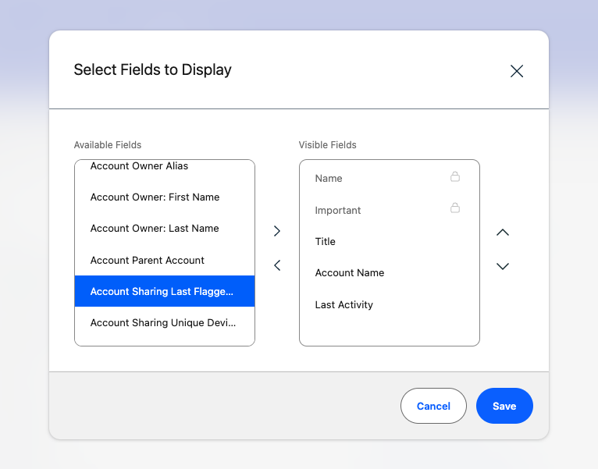Select Title in Visible Fields

coord(390,241)
